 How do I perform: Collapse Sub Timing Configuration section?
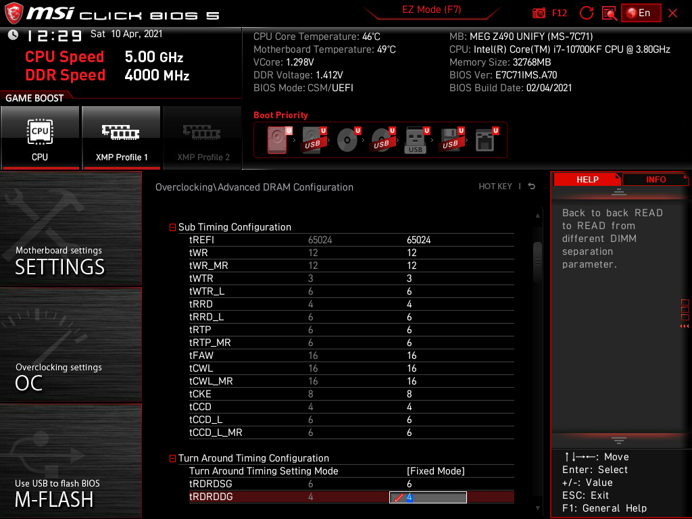(172, 227)
